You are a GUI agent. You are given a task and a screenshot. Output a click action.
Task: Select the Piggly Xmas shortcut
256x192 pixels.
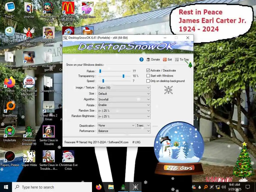click(x=87, y=9)
